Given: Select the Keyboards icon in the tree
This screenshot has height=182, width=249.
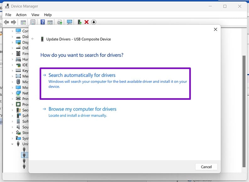Looking at the screenshot, I should (18, 70).
